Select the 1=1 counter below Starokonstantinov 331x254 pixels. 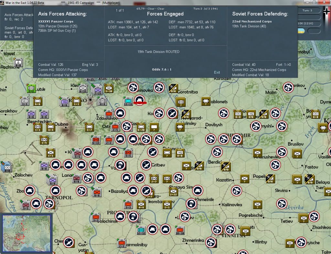167,205
